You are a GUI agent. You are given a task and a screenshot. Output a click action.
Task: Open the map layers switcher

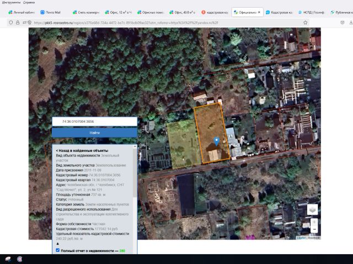[313, 210]
